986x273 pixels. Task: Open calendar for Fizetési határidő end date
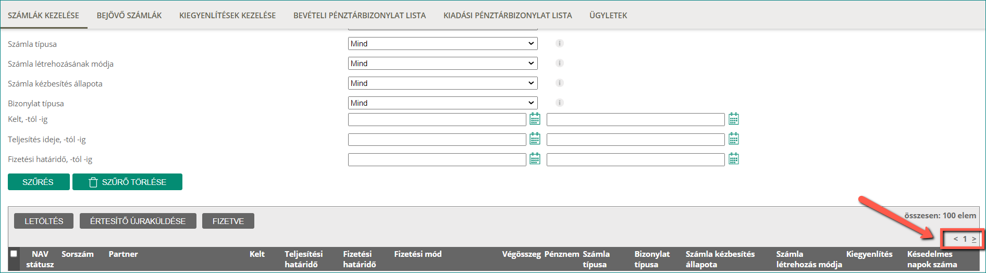(734, 158)
